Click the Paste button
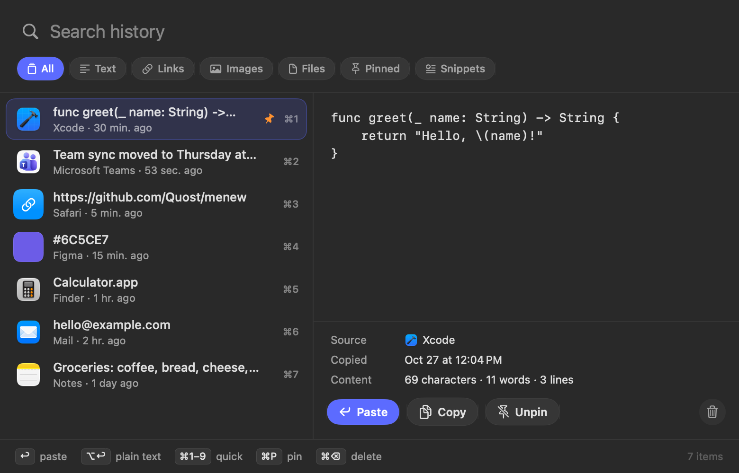The width and height of the screenshot is (739, 473). (x=363, y=412)
